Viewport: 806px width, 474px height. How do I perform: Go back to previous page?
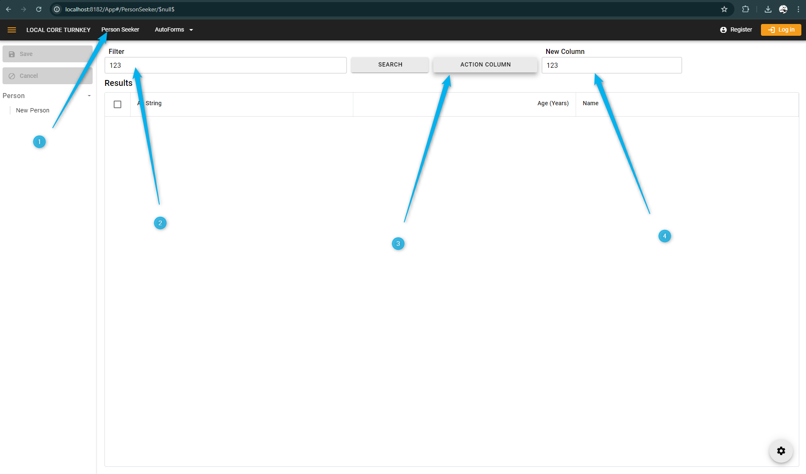click(8, 9)
